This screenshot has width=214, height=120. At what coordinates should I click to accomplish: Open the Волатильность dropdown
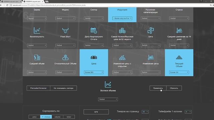37,45
